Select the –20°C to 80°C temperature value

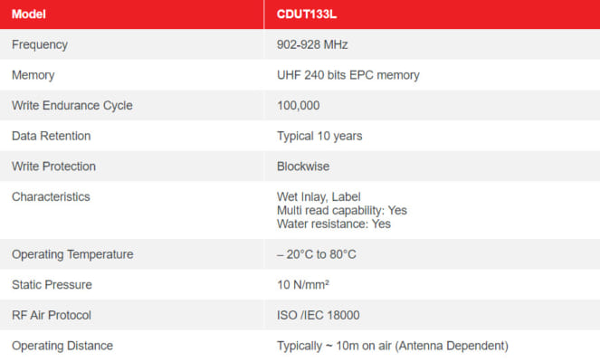tap(317, 254)
